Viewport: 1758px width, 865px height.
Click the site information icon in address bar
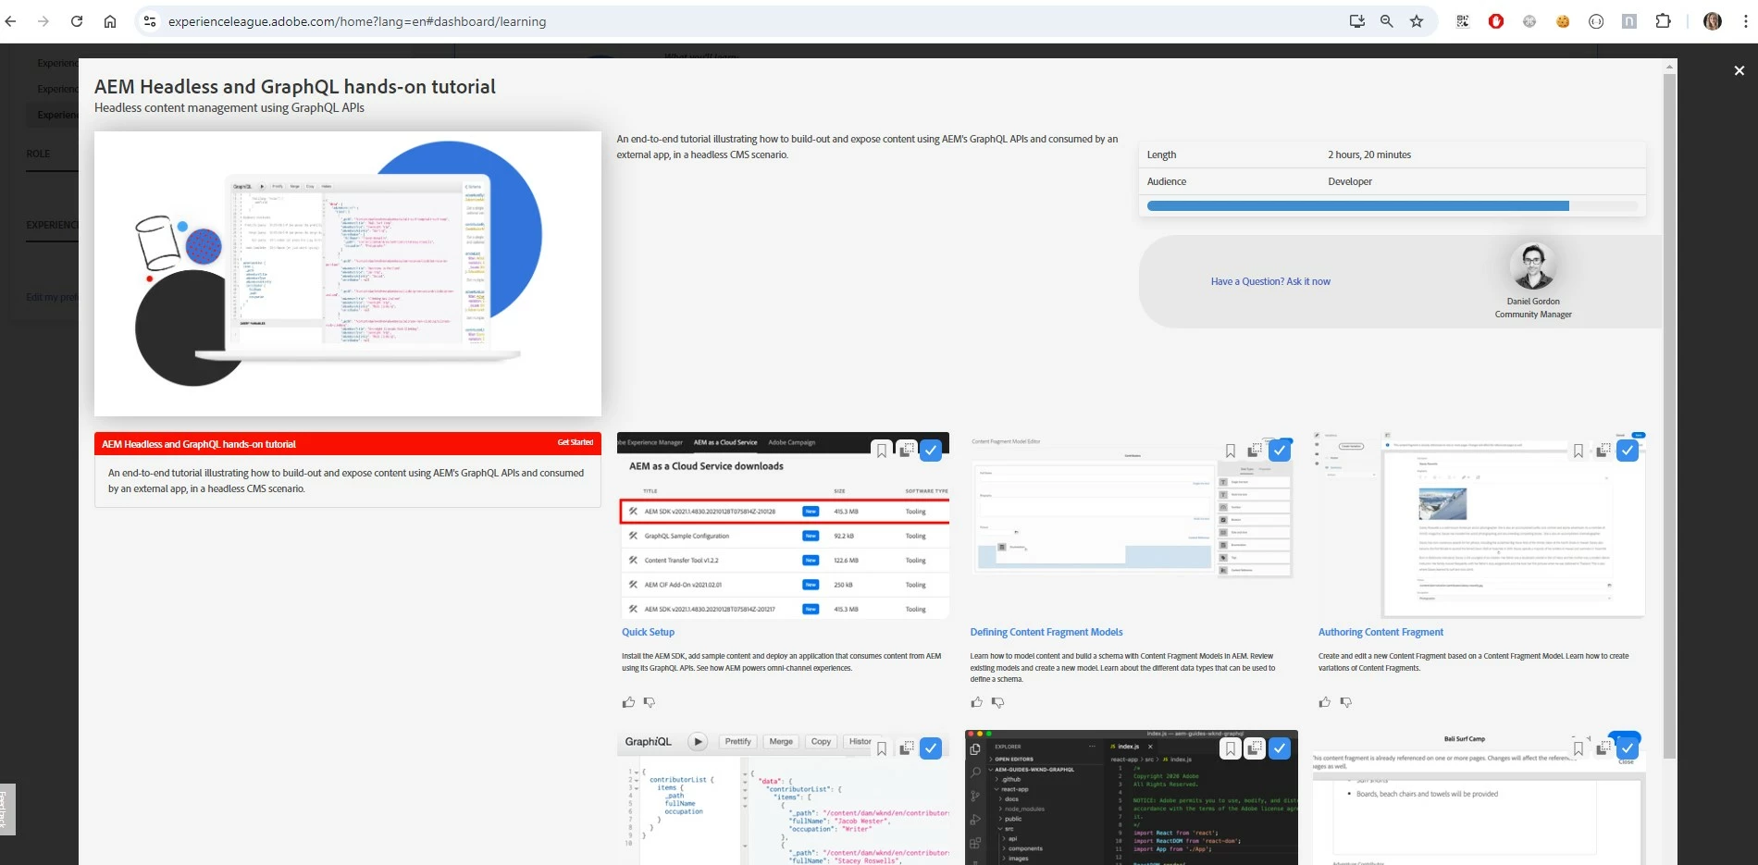point(150,21)
